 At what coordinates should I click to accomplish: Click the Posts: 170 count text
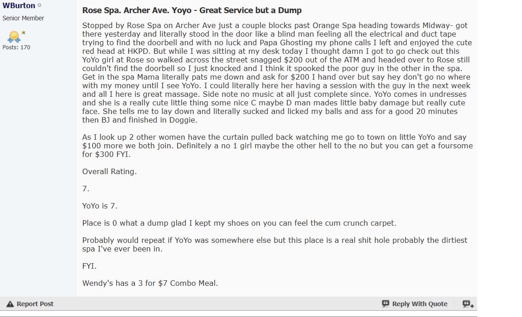[16, 47]
